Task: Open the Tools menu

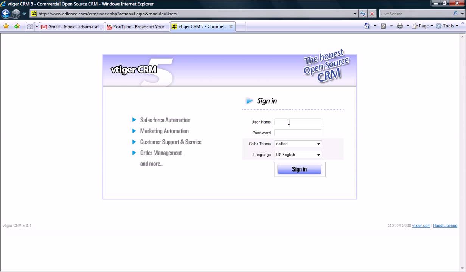Action: [x=447, y=26]
